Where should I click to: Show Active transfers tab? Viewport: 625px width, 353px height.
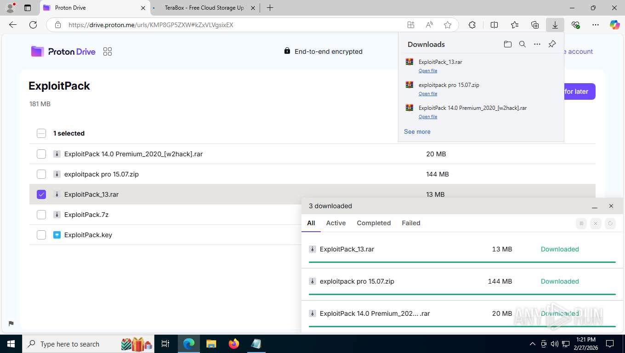pyautogui.click(x=336, y=223)
